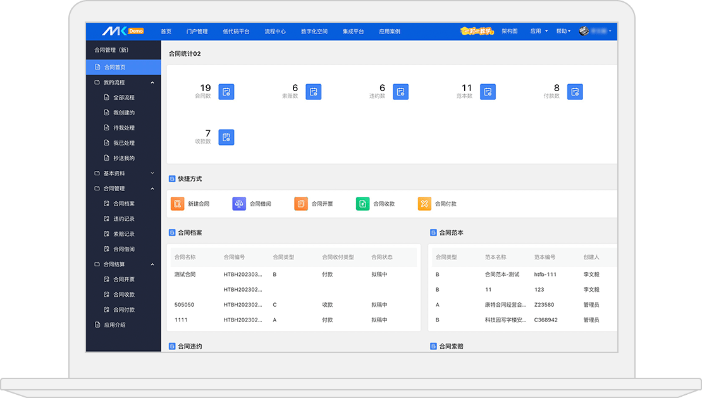Go to the 流程中心 menu
Screen dimensions: 702x398
point(274,31)
